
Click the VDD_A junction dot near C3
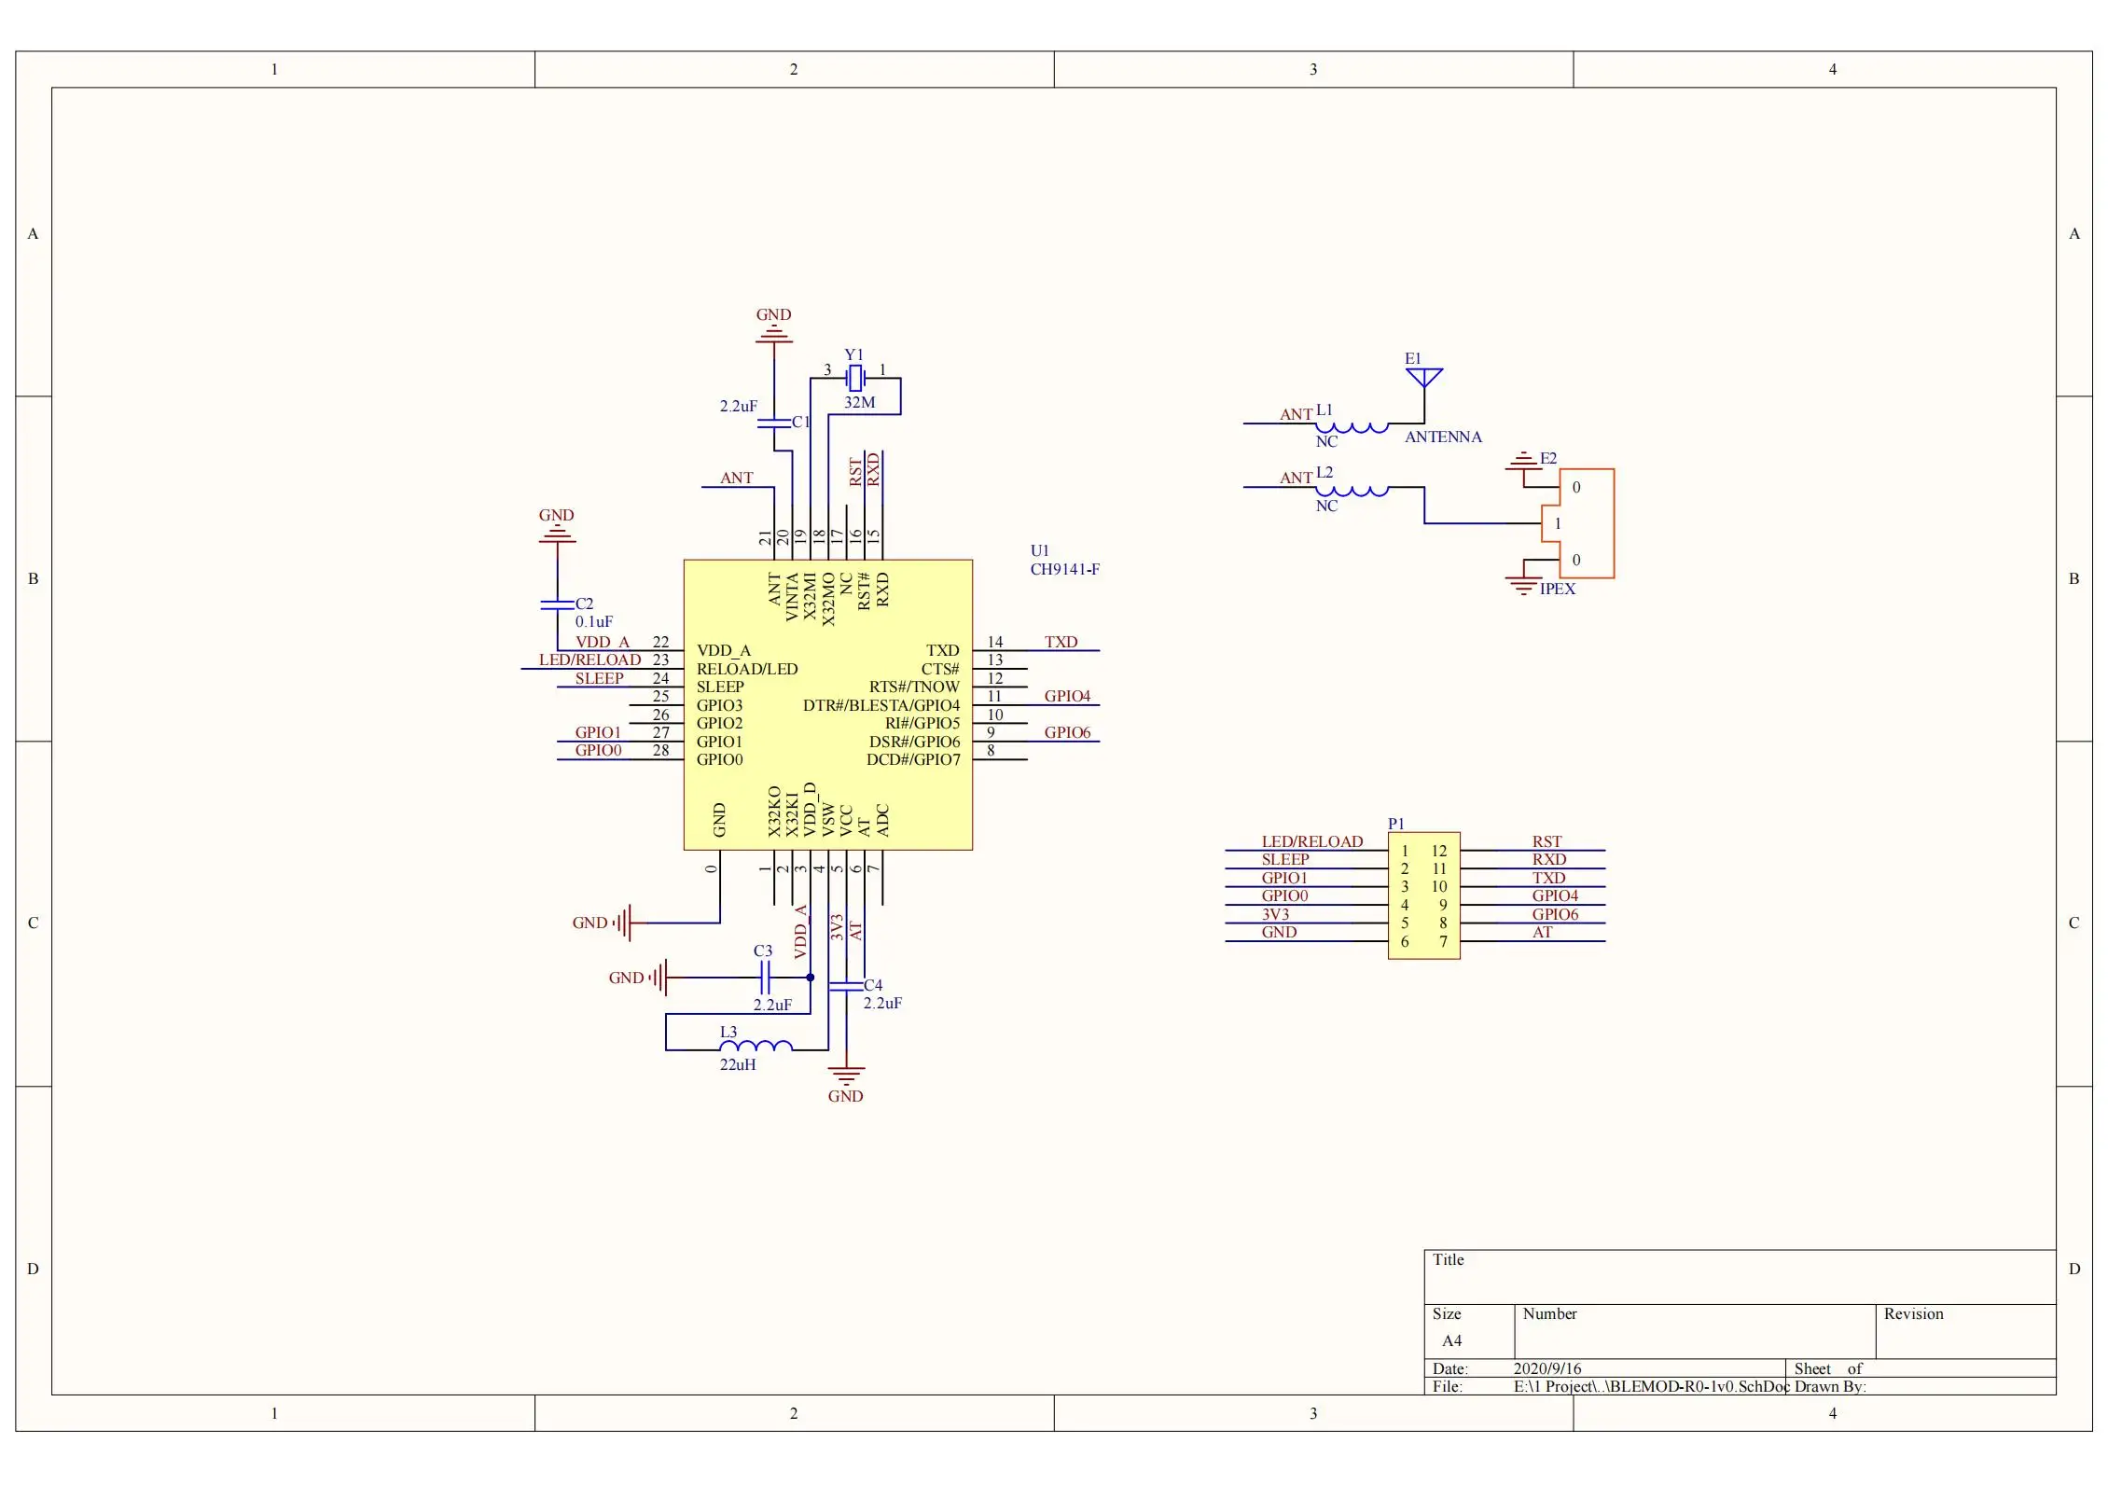[810, 978]
